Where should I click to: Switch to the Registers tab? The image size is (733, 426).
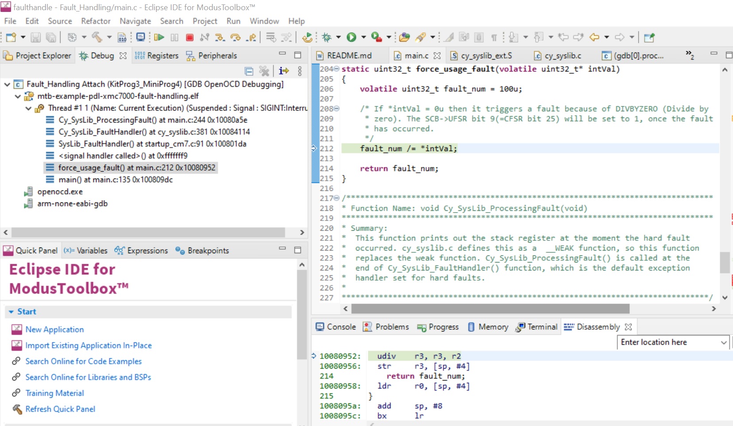pyautogui.click(x=157, y=56)
